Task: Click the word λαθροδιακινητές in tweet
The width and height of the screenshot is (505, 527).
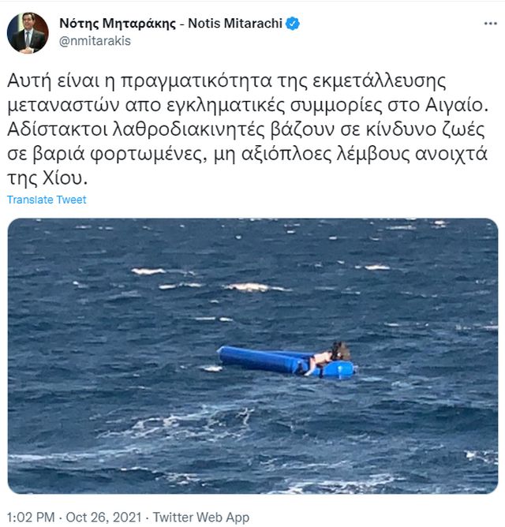Action: [x=189, y=129]
